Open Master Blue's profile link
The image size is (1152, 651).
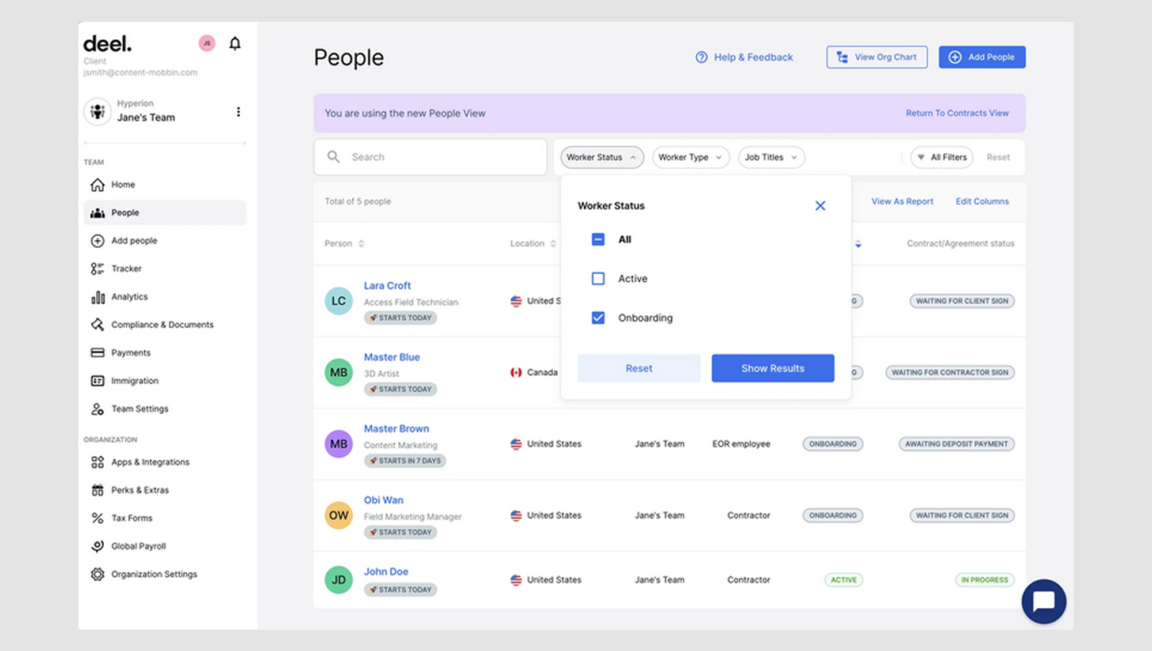coord(391,357)
